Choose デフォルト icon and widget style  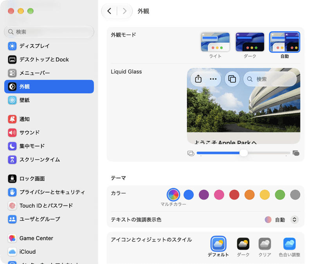point(218,247)
